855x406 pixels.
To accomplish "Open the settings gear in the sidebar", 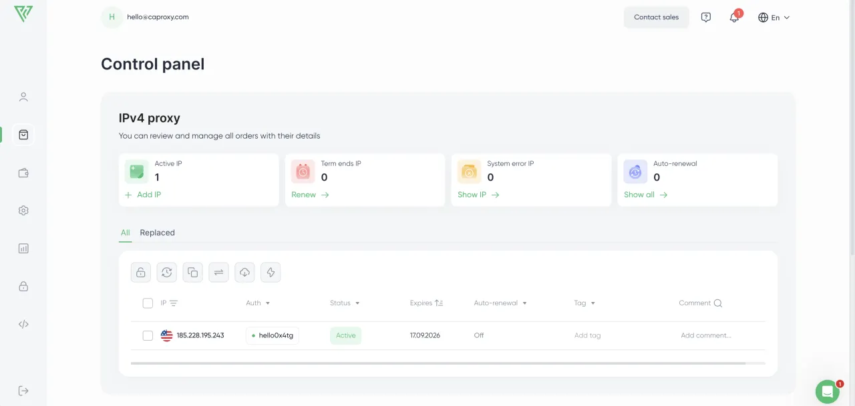I will (x=23, y=211).
